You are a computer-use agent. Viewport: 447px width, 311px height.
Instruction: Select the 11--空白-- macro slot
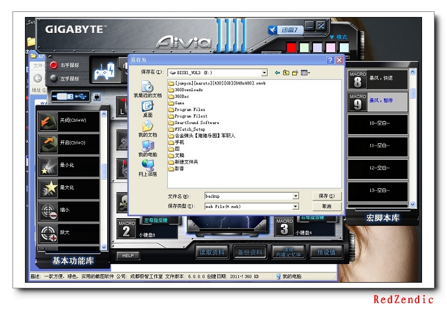tap(378, 147)
